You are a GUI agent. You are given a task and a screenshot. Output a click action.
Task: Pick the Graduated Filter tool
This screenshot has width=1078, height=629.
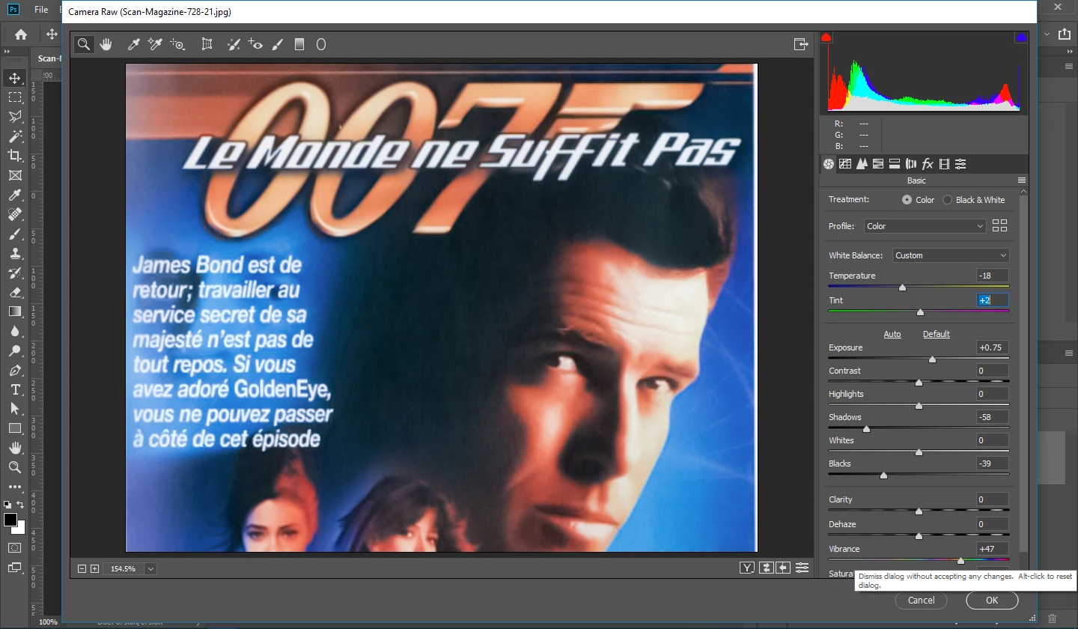[x=299, y=44]
